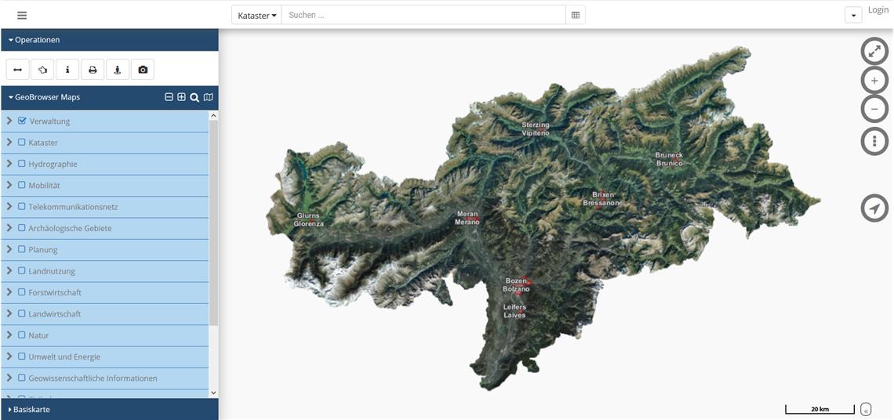Click into the Suchen search field
The image size is (894, 420).
pos(423,15)
